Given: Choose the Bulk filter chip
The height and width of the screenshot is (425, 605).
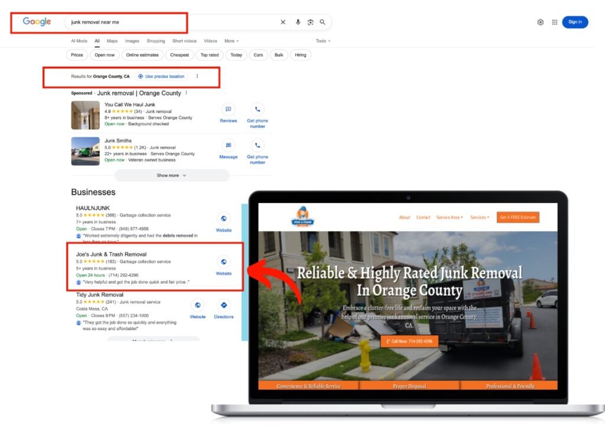Looking at the screenshot, I should click(279, 55).
